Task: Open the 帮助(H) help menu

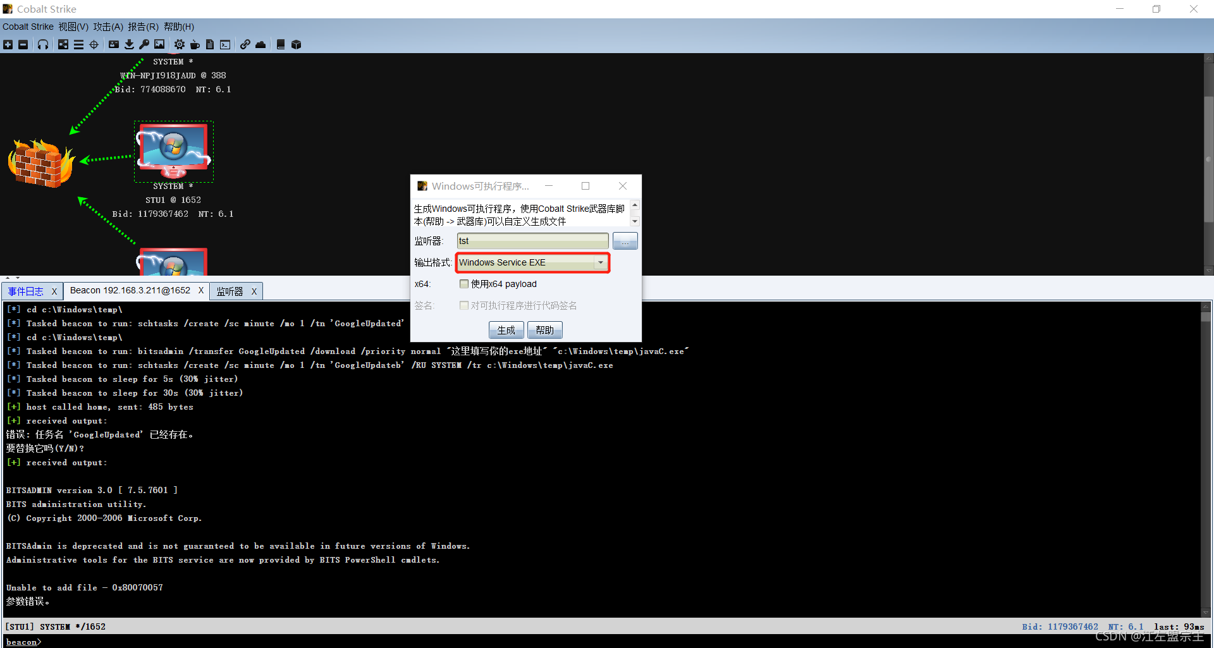Action: (179, 27)
